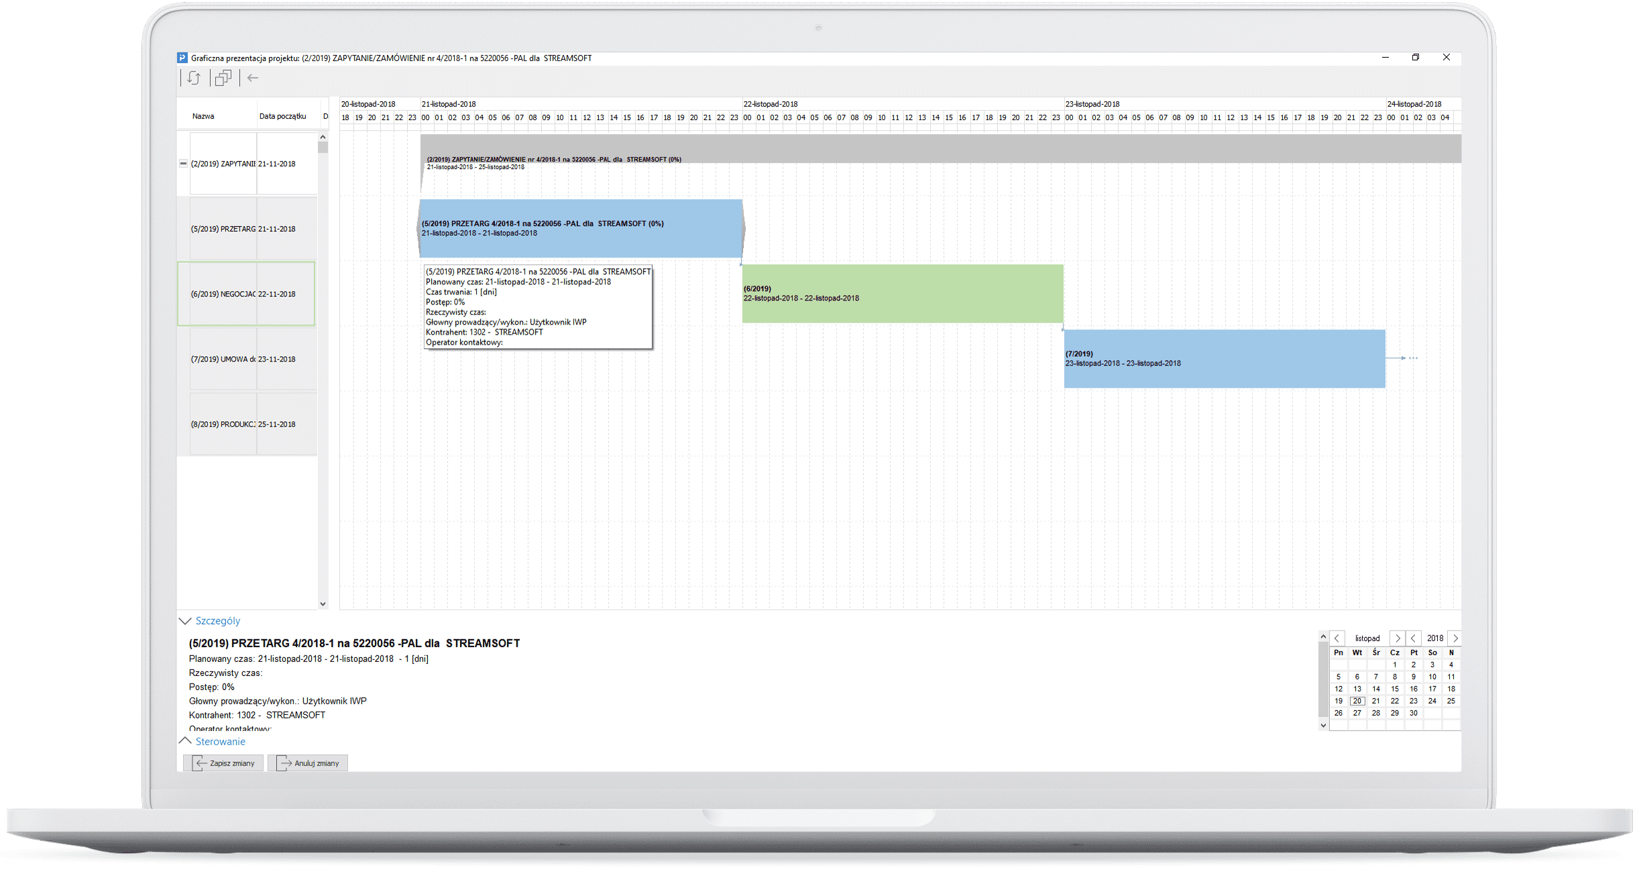Viewport: 1643px width, 894px height.
Task: Click the back arrow toolbar icon
Action: [x=253, y=78]
